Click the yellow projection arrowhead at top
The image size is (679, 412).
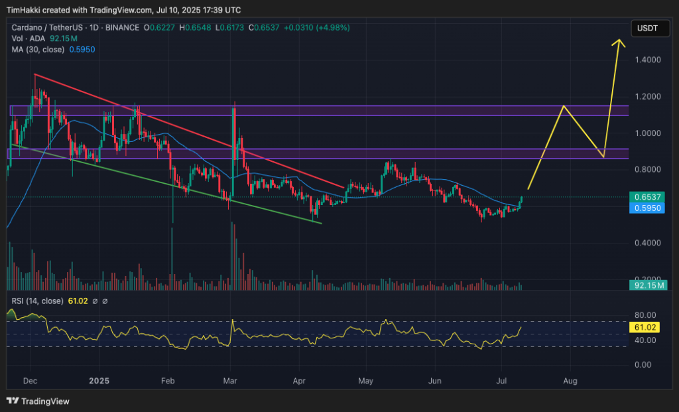619,42
